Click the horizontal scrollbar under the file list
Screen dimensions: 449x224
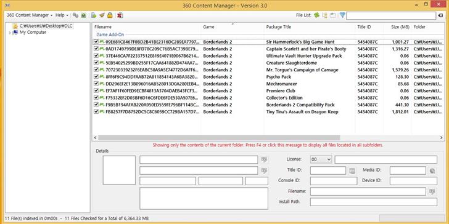pos(268,138)
